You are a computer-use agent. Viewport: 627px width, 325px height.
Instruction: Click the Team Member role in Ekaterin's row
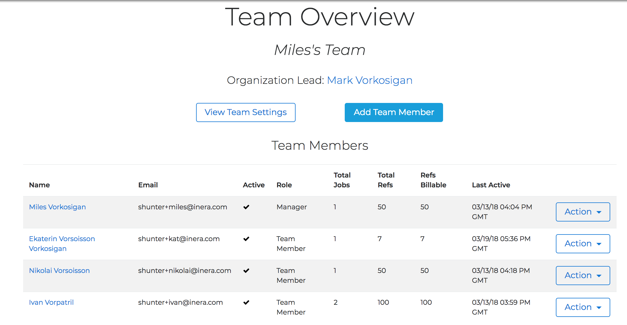[x=291, y=244]
